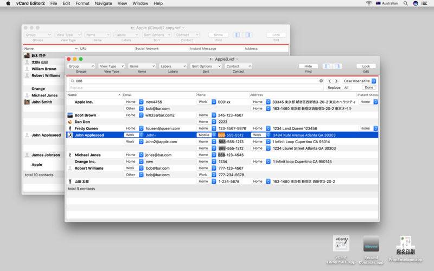This screenshot has width=434, height=271.
Task: Change address label for 1234 Land Queen
Action: click(261, 128)
